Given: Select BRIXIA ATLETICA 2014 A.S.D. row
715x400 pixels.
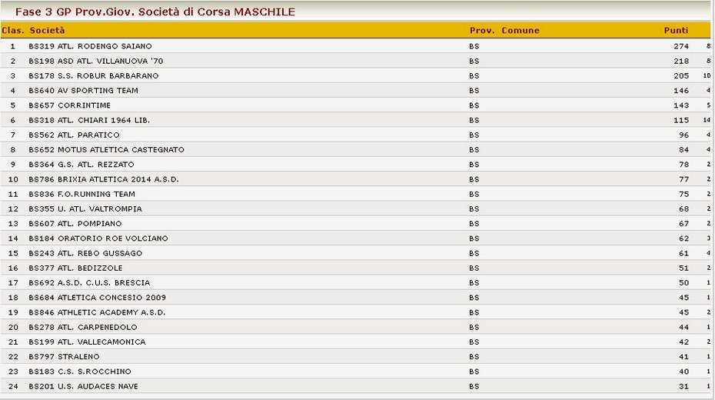Looking at the screenshot, I should coord(356,179).
